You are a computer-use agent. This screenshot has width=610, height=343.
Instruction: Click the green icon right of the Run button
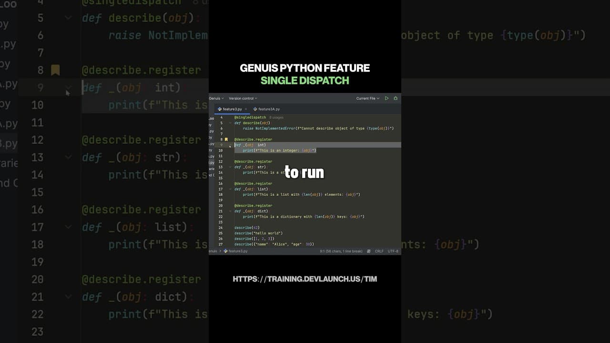(x=395, y=98)
